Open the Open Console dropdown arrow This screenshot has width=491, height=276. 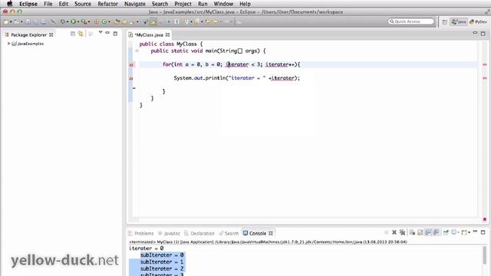[x=469, y=232]
